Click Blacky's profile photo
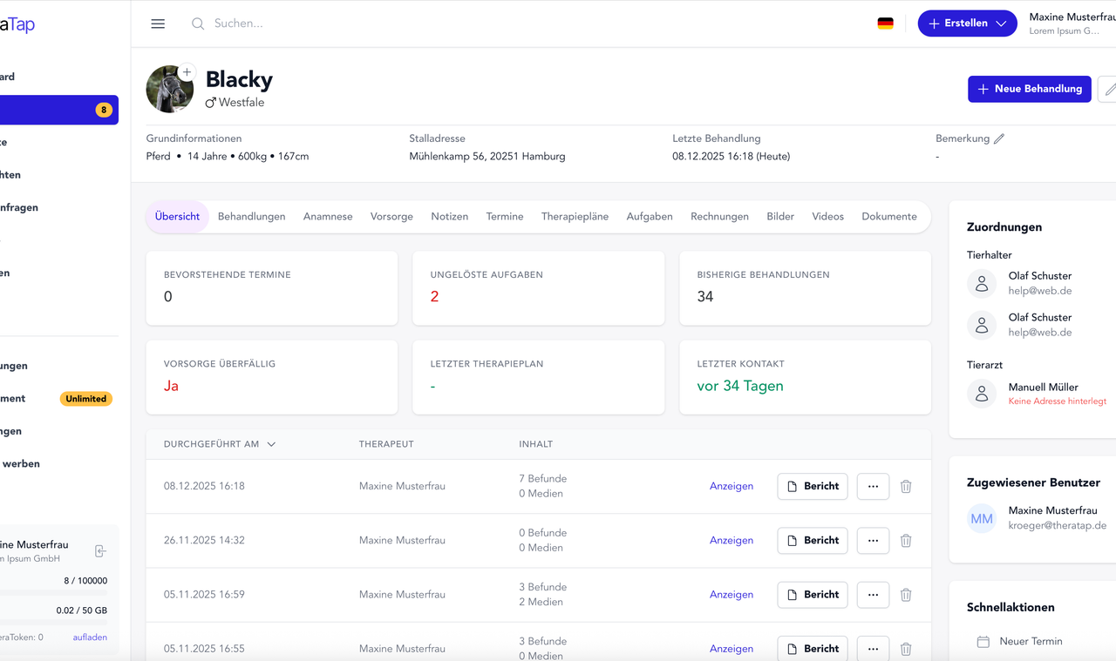 (169, 89)
